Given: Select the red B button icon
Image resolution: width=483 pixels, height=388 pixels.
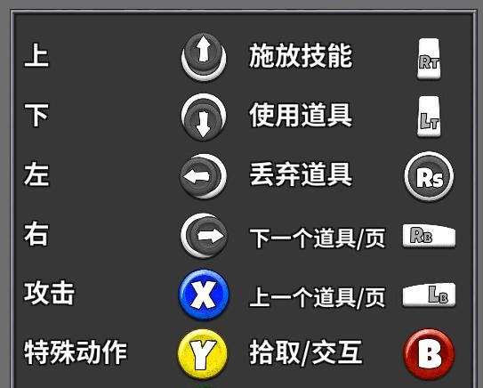Looking at the screenshot, I should click(x=429, y=354).
